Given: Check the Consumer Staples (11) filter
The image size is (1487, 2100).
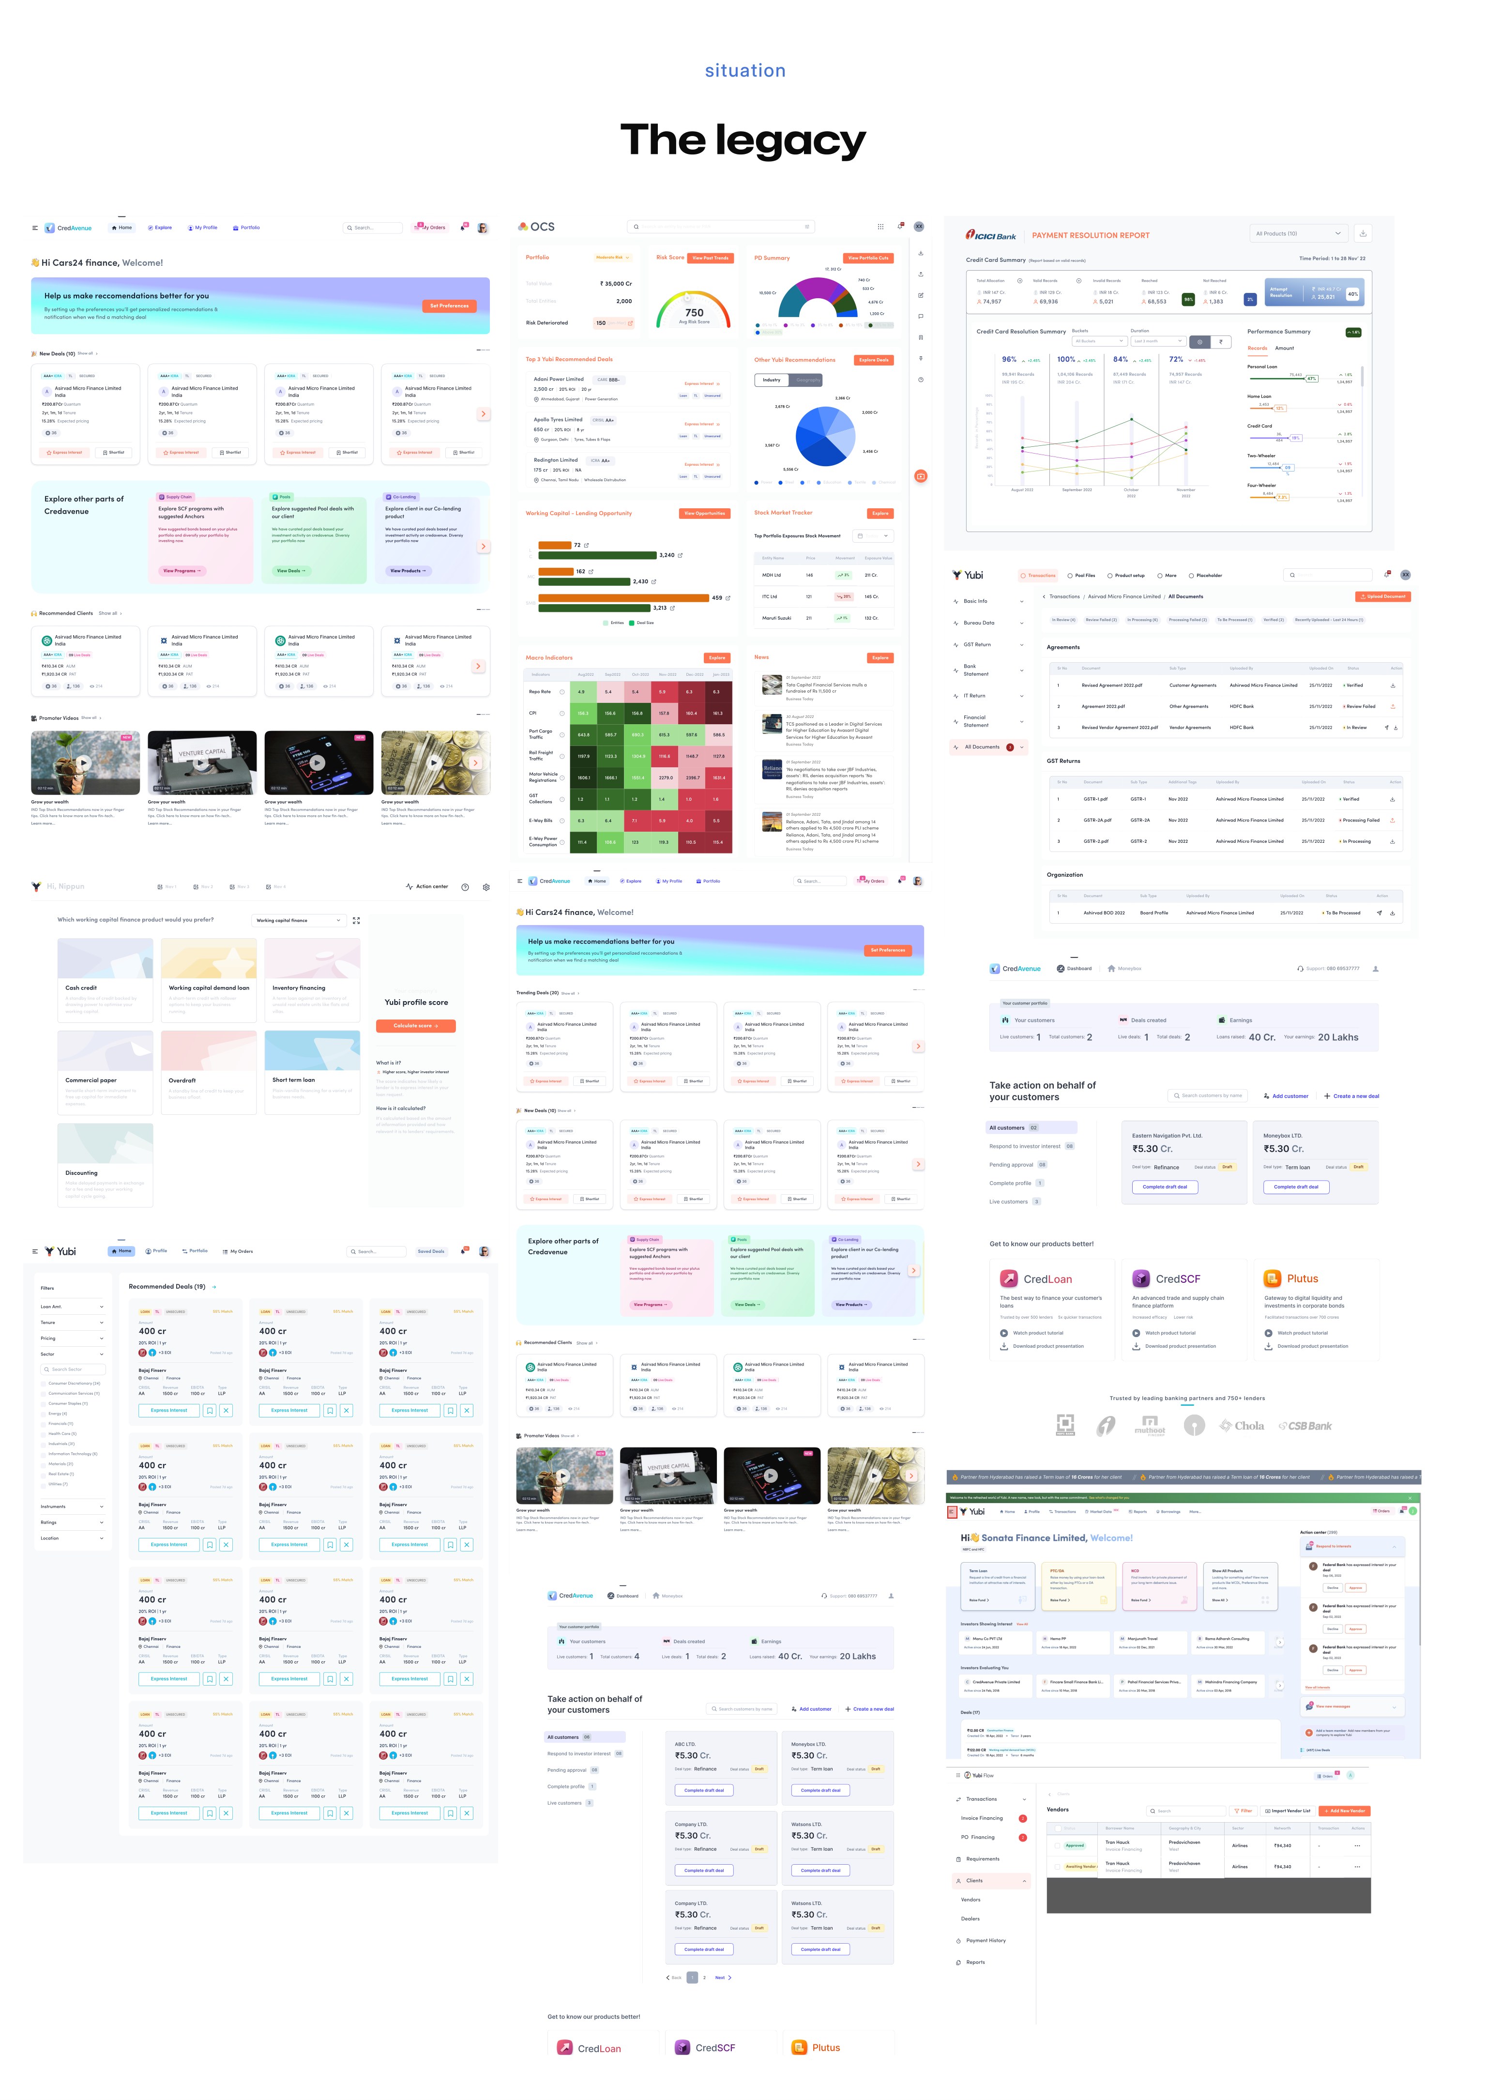Looking at the screenshot, I should point(44,1404).
